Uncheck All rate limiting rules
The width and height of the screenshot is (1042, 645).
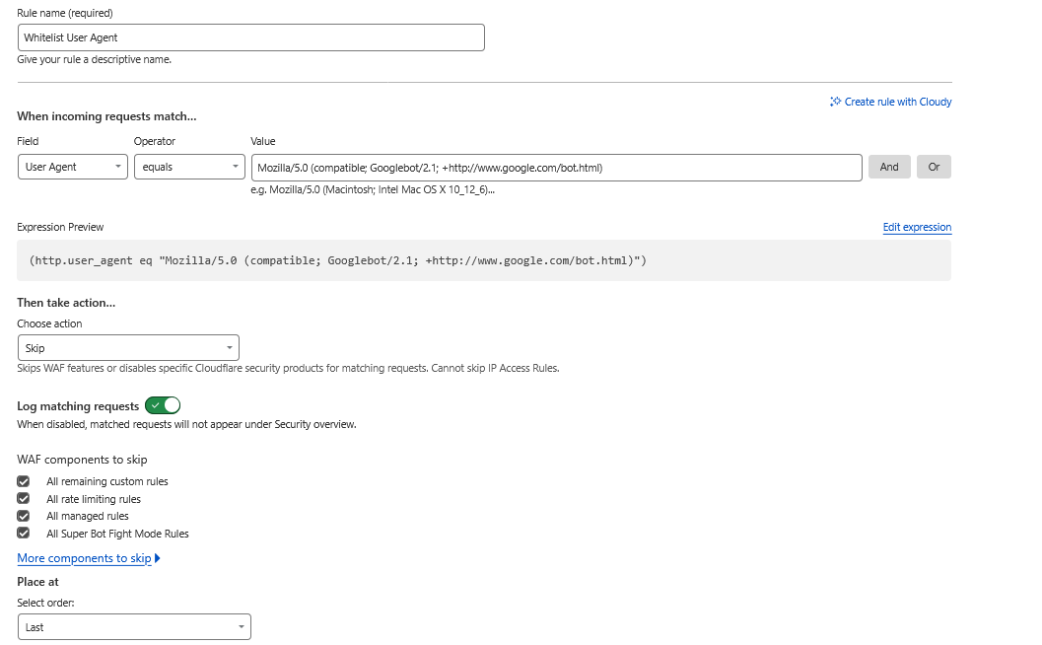(24, 499)
